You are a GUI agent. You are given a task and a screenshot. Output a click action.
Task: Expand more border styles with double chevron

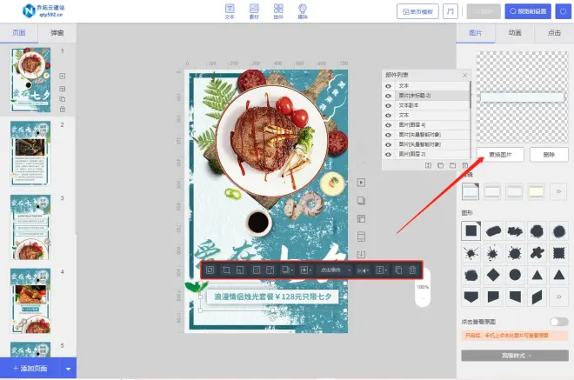coord(558,190)
